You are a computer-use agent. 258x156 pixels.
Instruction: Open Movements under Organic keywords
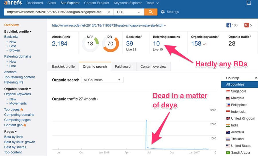point(18,103)
